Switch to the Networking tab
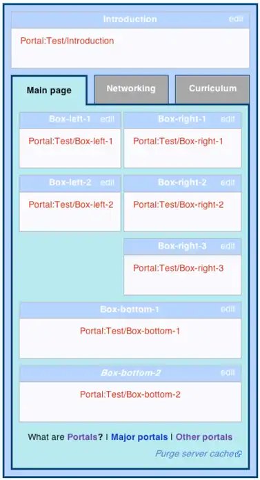The height and width of the screenshot is (480, 260). tap(131, 89)
